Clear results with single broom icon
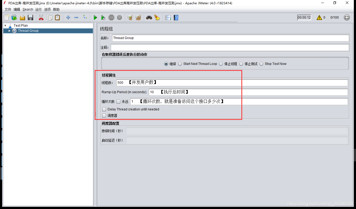This screenshot has width=356, height=209. coord(130,18)
